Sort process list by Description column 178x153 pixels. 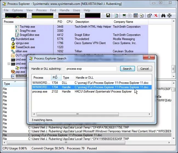(x=93, y=22)
